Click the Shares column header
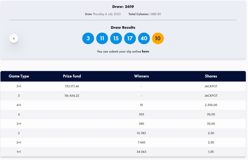This screenshot has width=248, height=160. pyautogui.click(x=211, y=76)
